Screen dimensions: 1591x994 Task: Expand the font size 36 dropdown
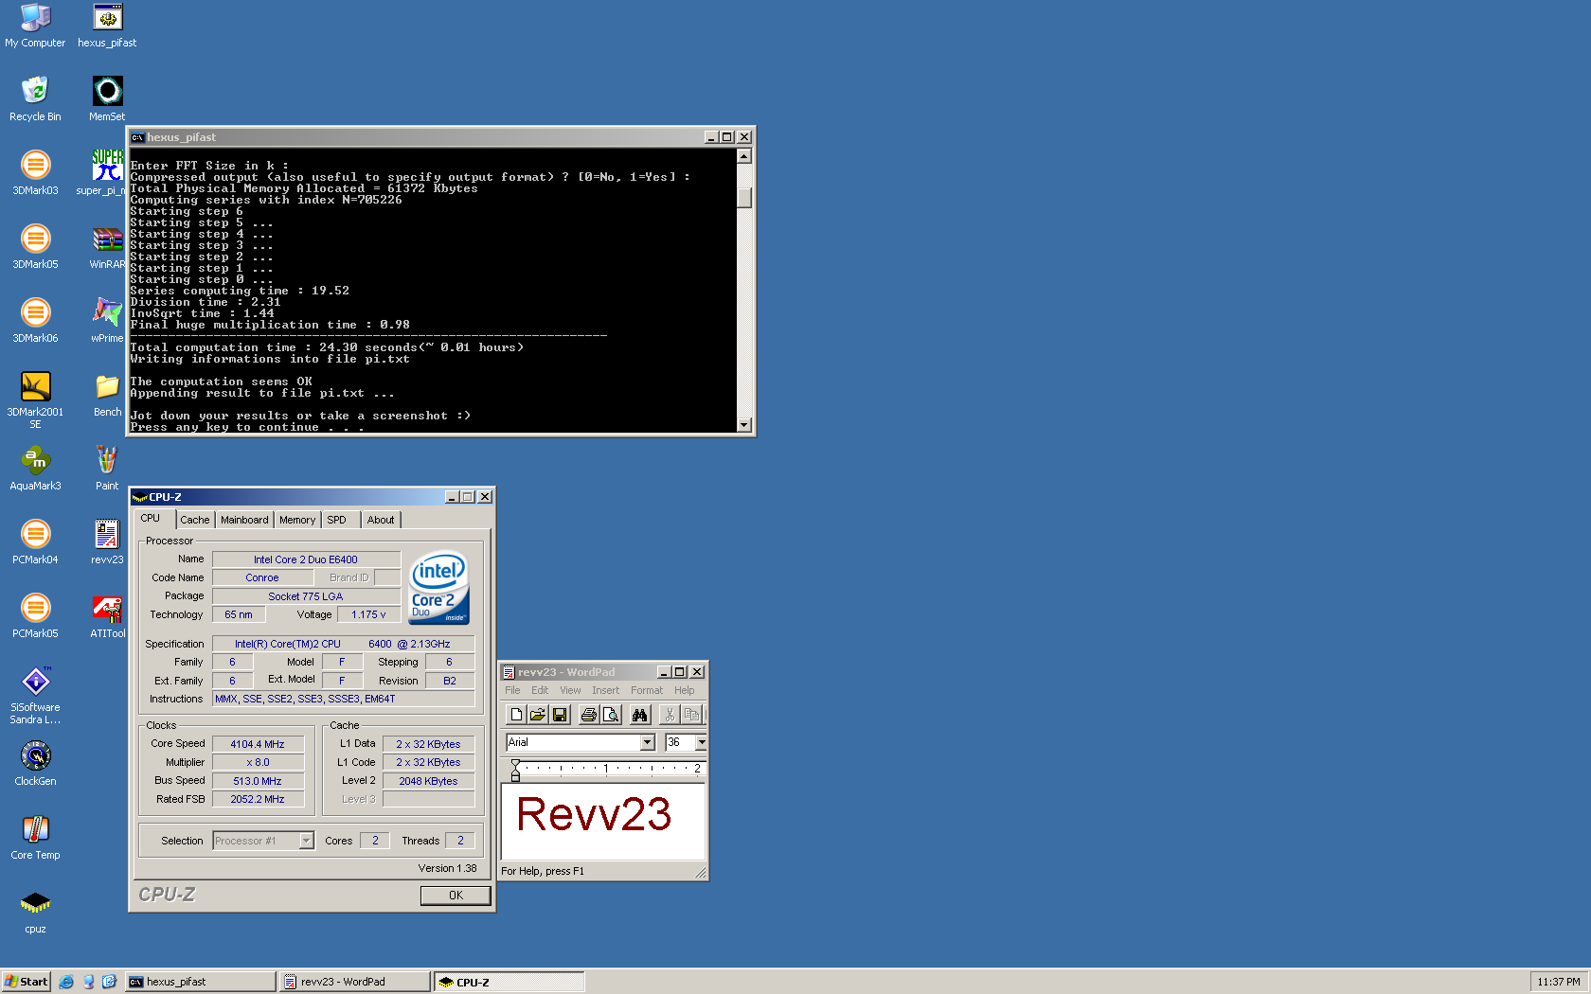(702, 742)
